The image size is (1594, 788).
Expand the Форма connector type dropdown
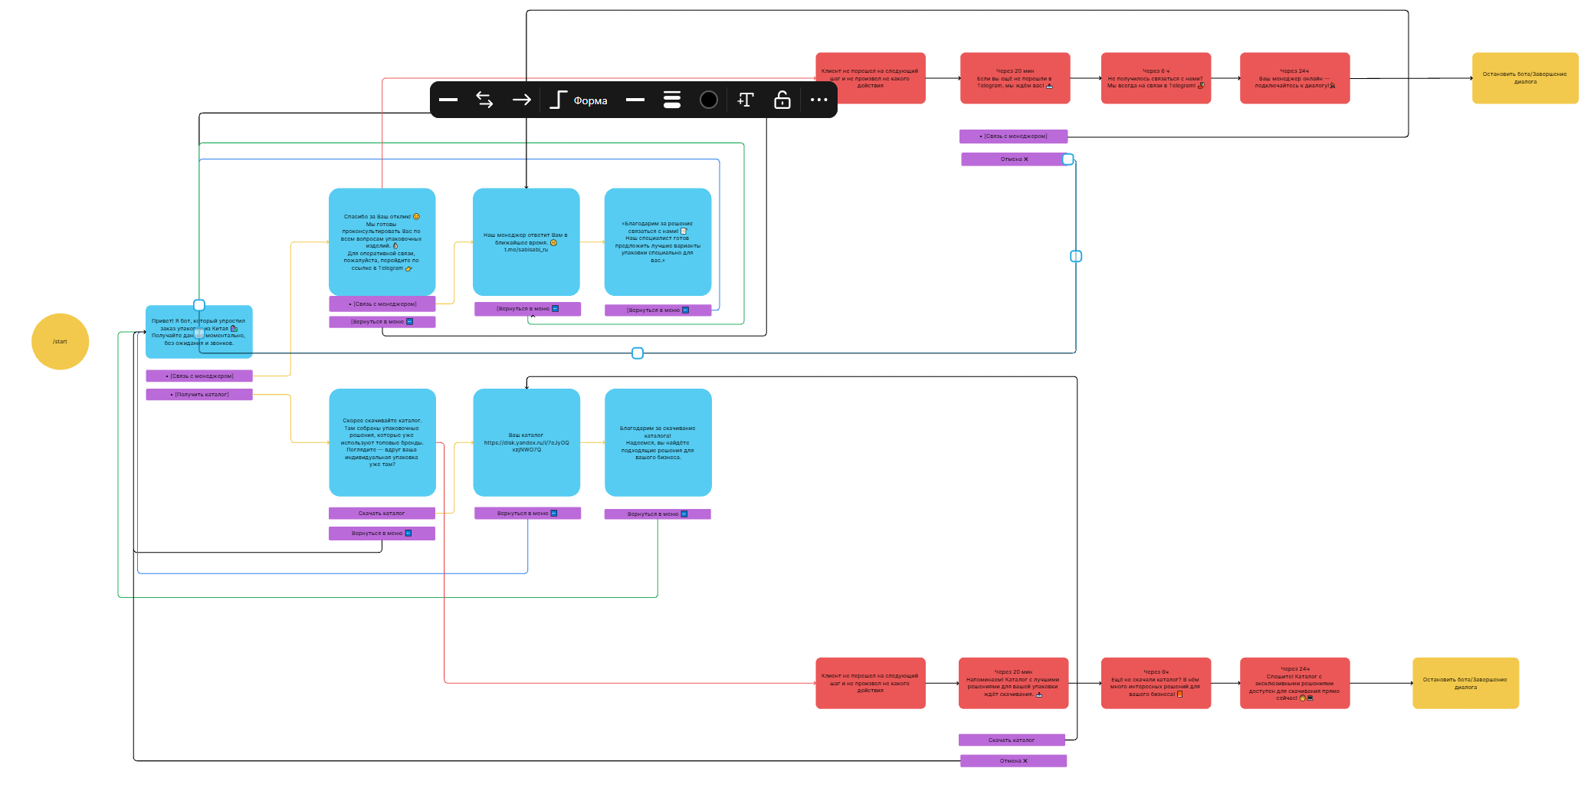[590, 100]
